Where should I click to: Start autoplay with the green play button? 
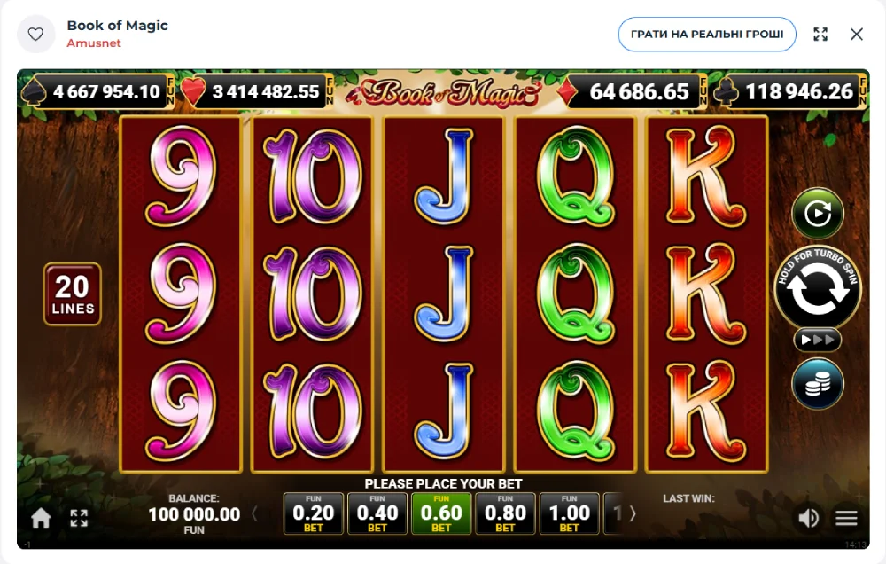click(x=818, y=213)
